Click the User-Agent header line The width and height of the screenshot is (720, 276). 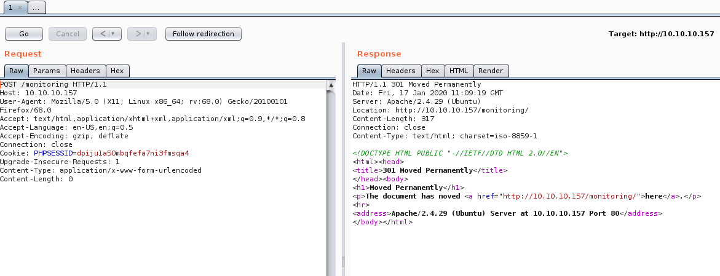[144, 106]
